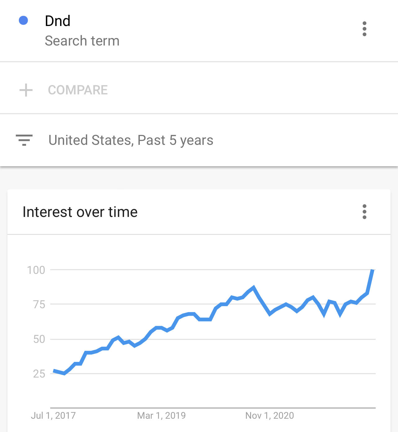Select the Mar 1, 2019 axis label
This screenshot has height=432, width=398.
click(x=161, y=415)
